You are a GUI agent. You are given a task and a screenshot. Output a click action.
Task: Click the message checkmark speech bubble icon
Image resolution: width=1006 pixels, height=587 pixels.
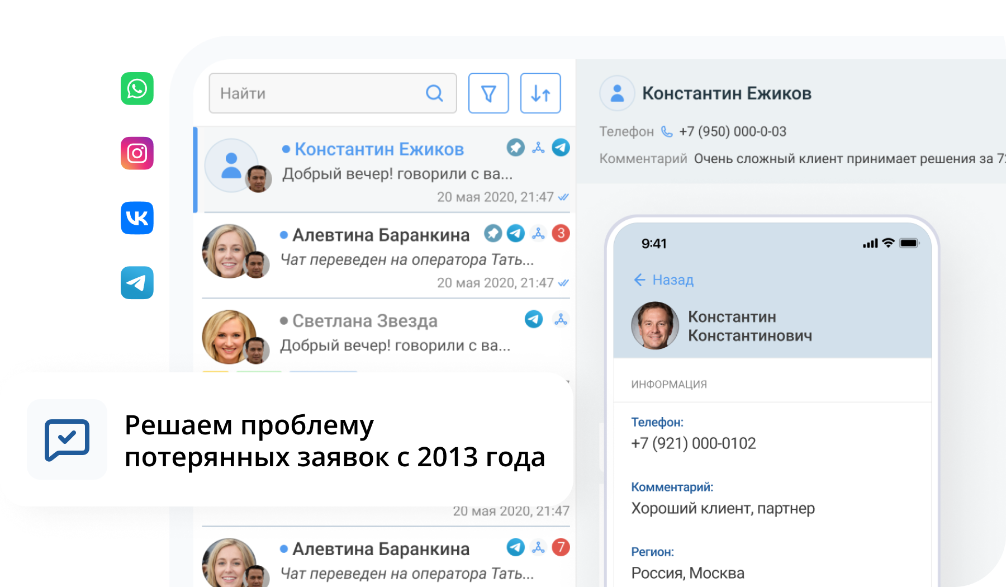(67, 439)
